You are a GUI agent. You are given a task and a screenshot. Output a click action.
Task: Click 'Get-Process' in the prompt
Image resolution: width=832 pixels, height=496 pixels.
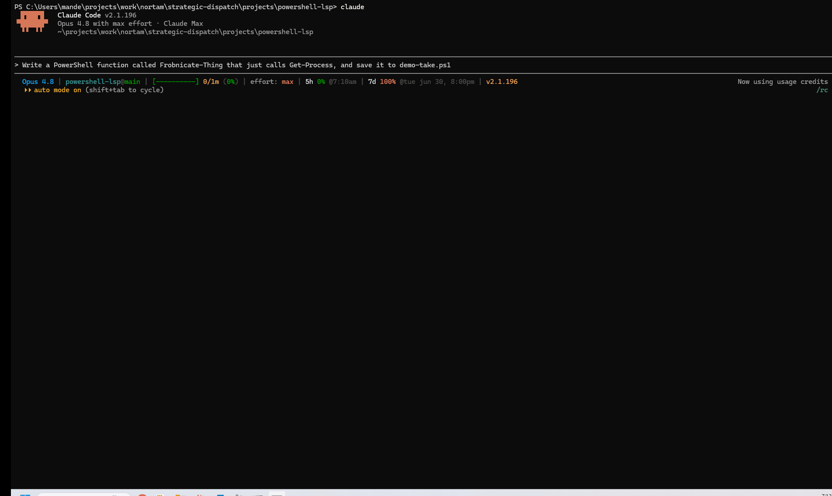[311, 65]
